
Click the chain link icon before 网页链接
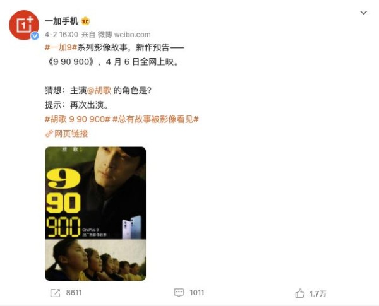click(49, 134)
